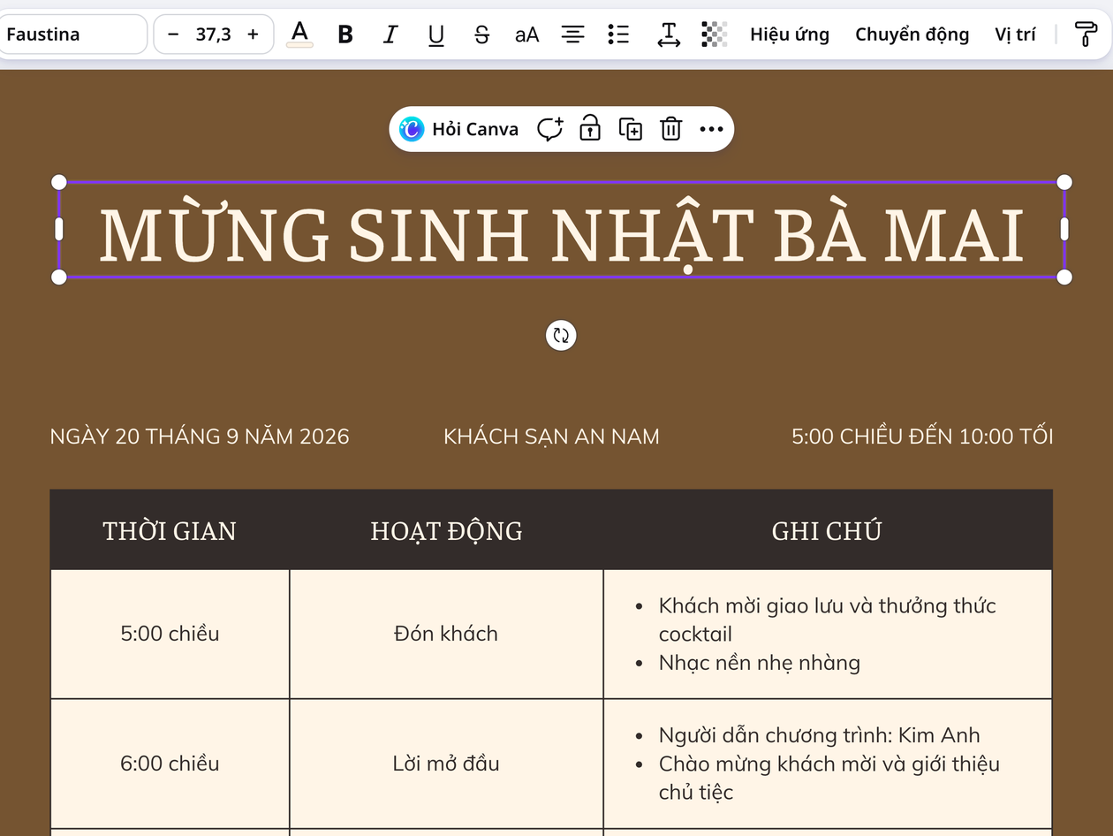This screenshot has height=836, width=1113.
Task: Toggle italic formatting
Action: [x=390, y=34]
